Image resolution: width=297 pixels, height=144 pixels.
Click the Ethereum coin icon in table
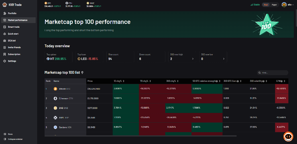coord(55,98)
